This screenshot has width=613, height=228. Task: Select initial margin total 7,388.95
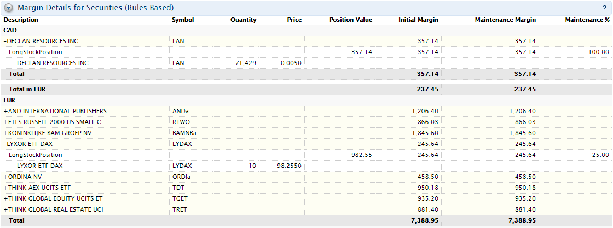[x=425, y=220]
